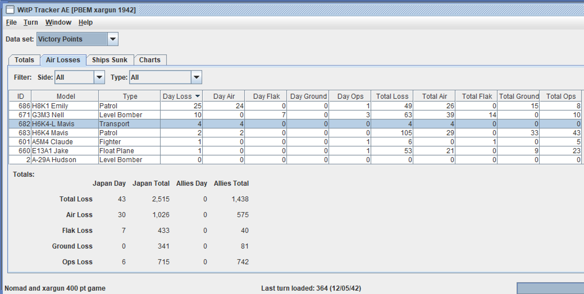The height and width of the screenshot is (294, 584).
Task: Expand the Type filter dropdown
Action: coord(197,78)
